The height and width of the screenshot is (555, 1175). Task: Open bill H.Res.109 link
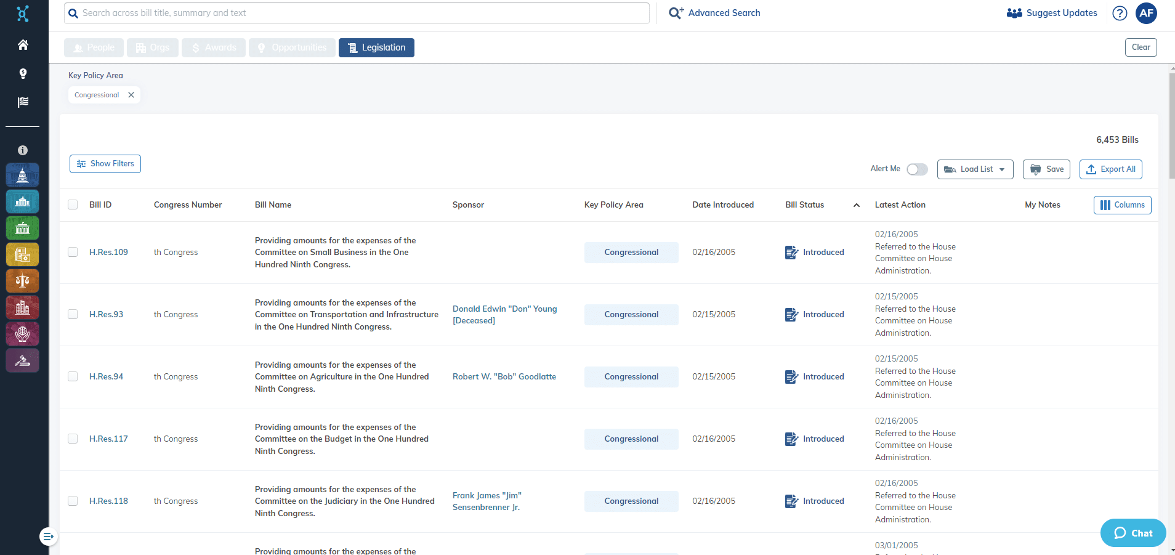coord(108,252)
